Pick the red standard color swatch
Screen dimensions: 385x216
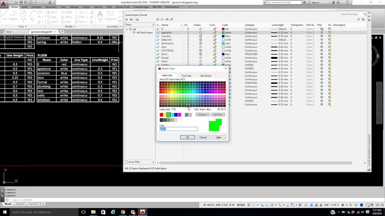point(161,115)
